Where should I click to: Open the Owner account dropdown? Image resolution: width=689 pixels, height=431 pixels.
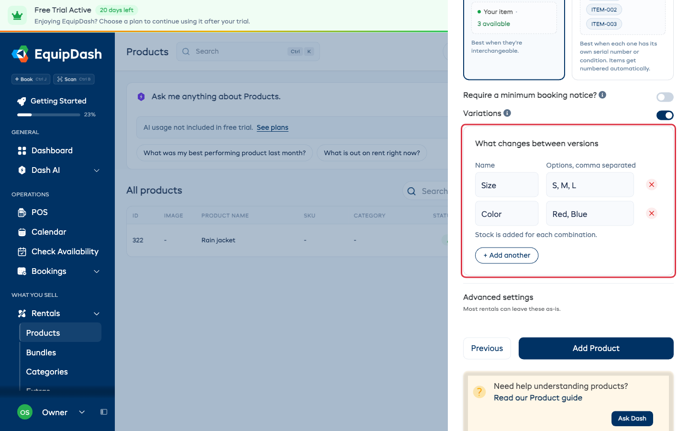tap(82, 412)
